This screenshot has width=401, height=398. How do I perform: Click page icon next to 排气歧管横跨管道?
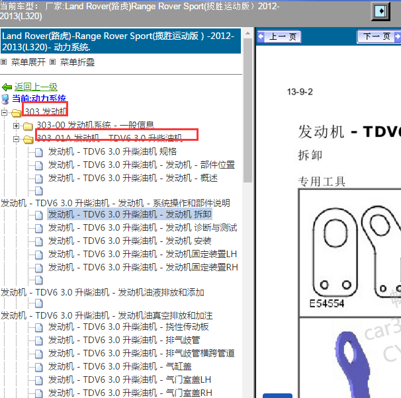tap(38, 354)
